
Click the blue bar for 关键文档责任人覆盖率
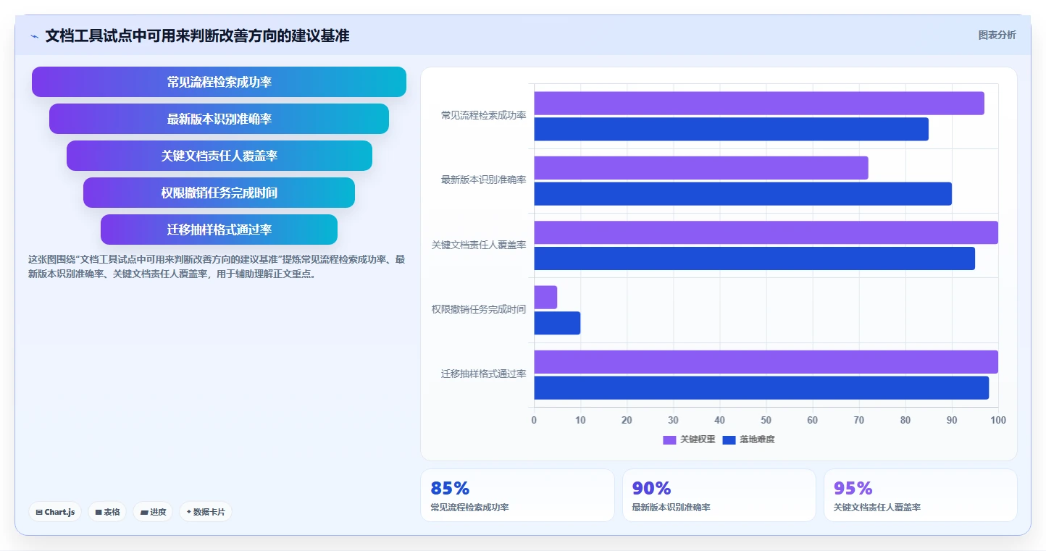(755, 258)
